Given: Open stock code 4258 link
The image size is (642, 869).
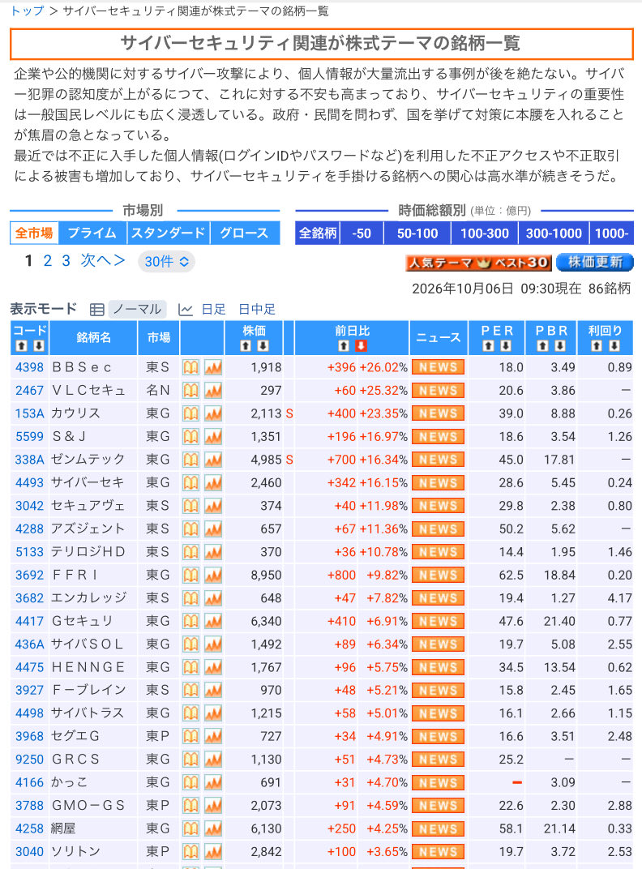Looking at the screenshot, I should 29,828.
